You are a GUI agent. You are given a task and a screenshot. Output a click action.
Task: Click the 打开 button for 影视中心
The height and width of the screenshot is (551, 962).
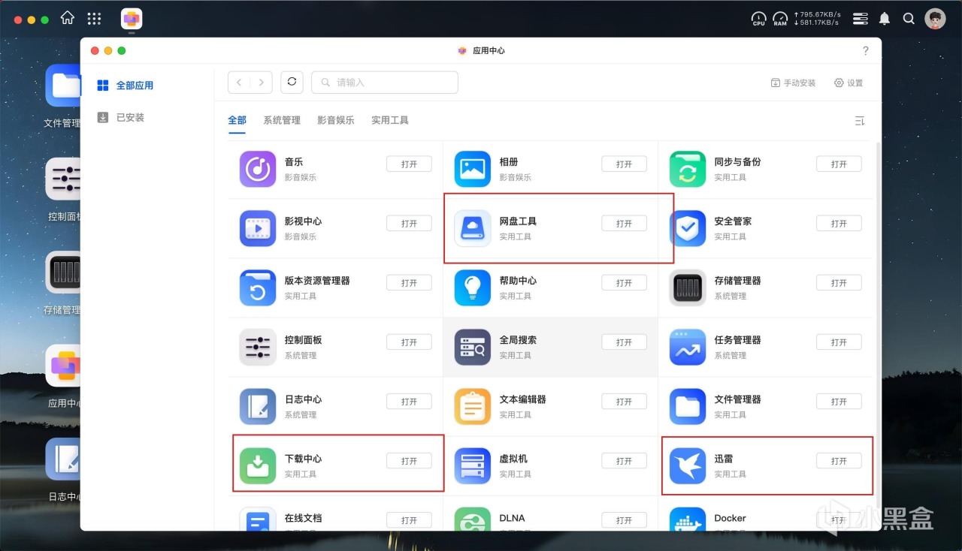pyautogui.click(x=409, y=224)
